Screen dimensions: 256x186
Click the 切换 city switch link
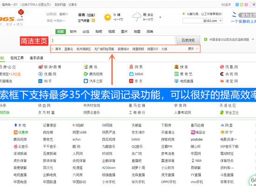[91, 15]
